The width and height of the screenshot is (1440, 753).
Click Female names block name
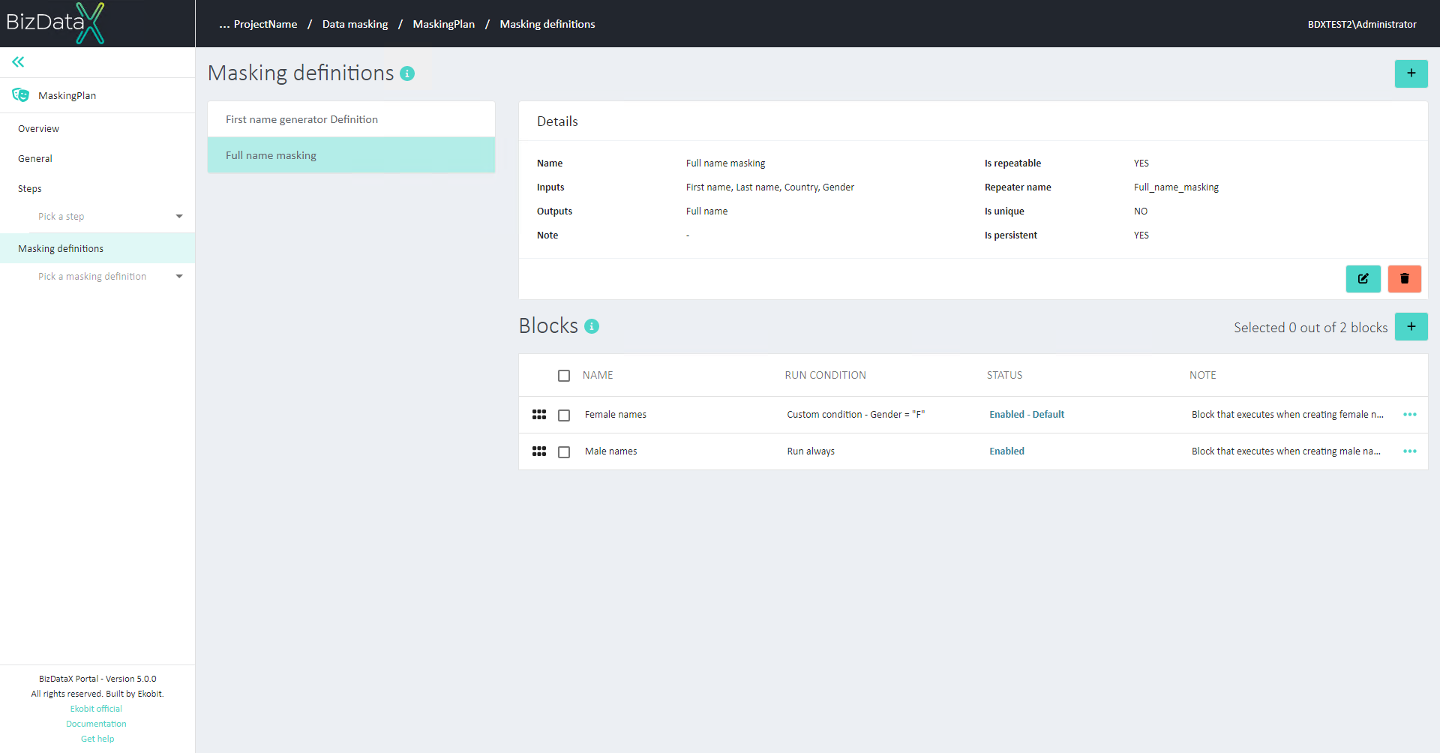pyautogui.click(x=615, y=415)
